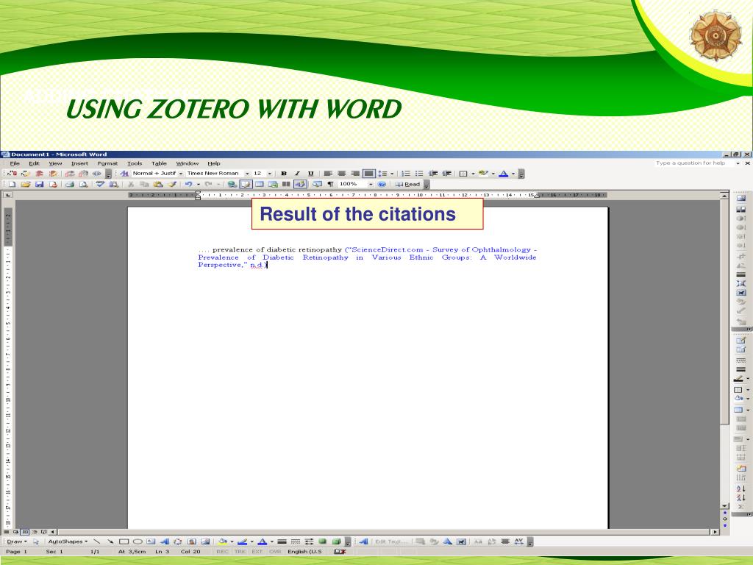Click the horizontal scrollbar right arrow

715,532
